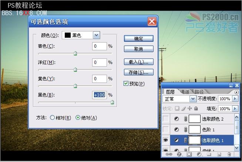The image size is (242, 162).
Task: Toggle the 预览(P) preview checkbox
Action: [126, 84]
